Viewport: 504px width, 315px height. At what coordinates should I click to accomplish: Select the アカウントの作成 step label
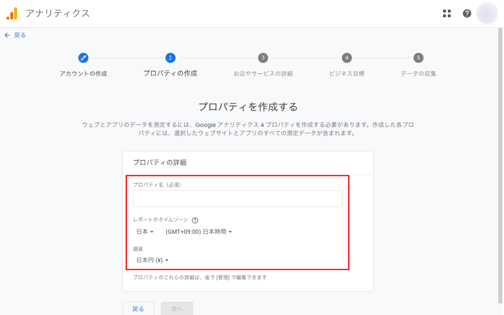pyautogui.click(x=83, y=73)
